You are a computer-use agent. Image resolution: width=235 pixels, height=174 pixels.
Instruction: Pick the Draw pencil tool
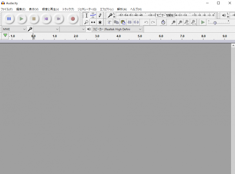[100, 15]
